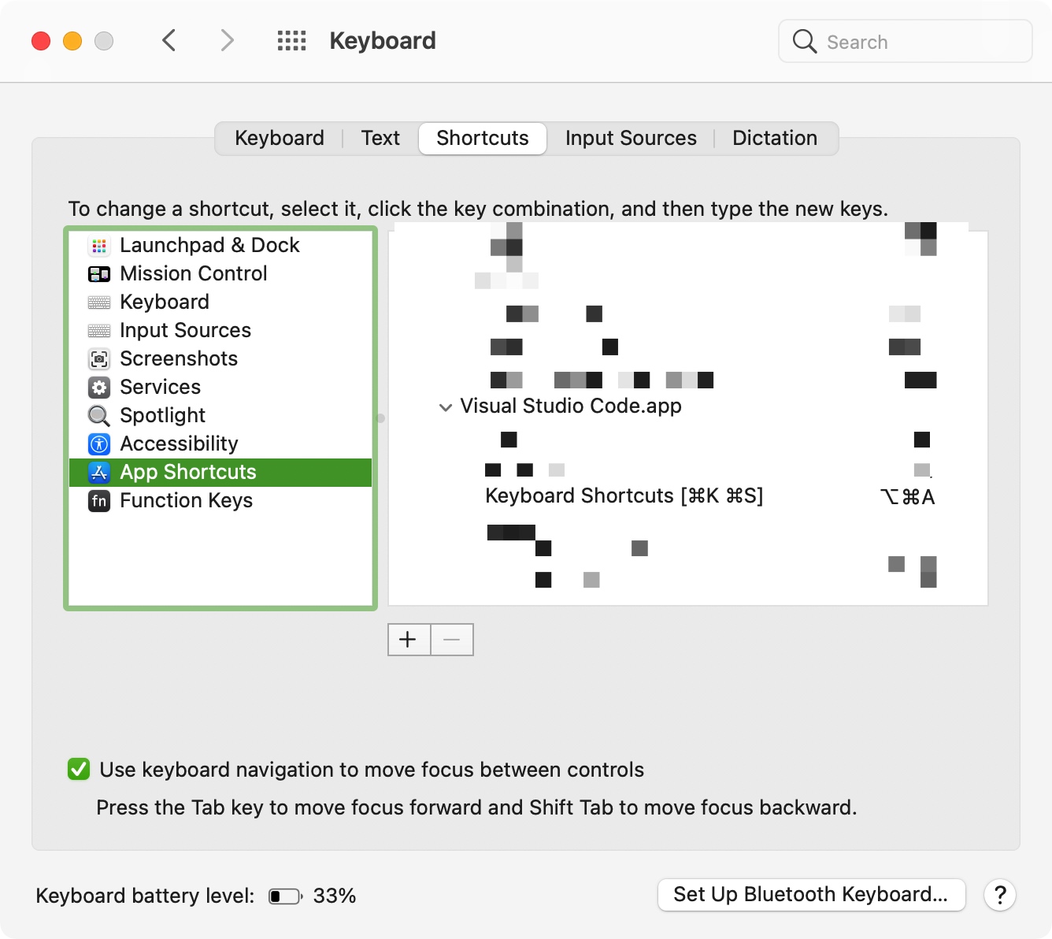The image size is (1052, 939).
Task: Switch to the Text tab
Action: (x=380, y=139)
